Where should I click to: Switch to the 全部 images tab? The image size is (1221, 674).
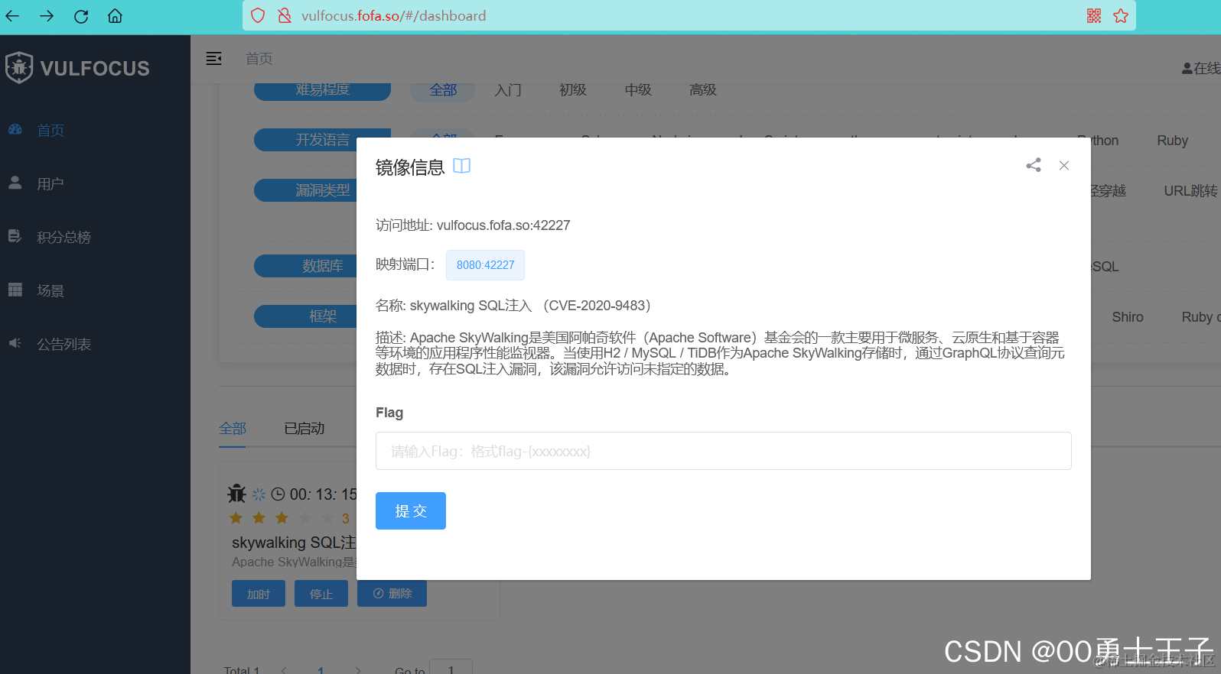pyautogui.click(x=233, y=429)
